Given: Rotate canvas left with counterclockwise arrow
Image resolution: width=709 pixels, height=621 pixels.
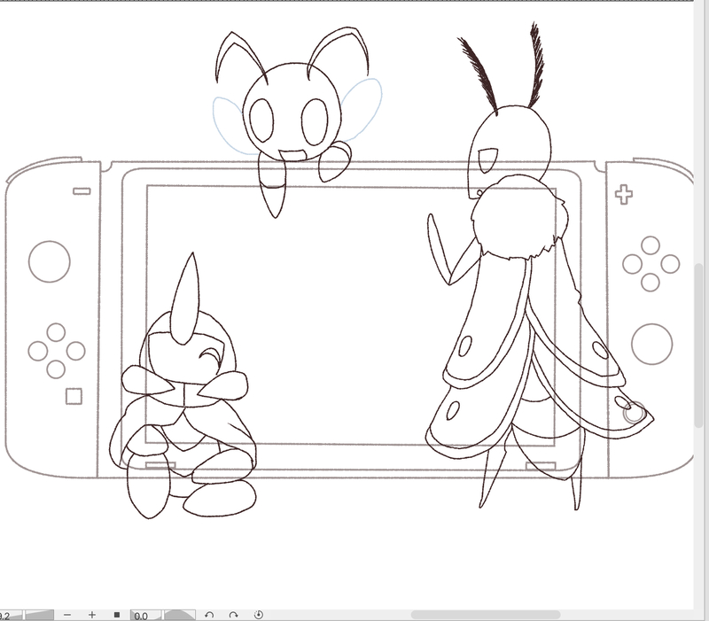Looking at the screenshot, I should tap(209, 615).
